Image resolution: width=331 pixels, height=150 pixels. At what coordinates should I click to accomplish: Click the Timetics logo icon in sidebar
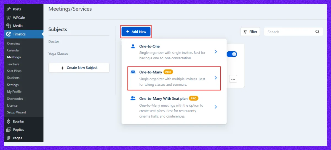[x=9, y=34]
